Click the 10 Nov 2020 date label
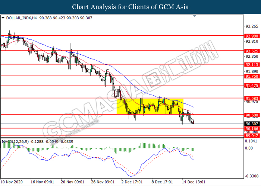 (x=12, y=182)
